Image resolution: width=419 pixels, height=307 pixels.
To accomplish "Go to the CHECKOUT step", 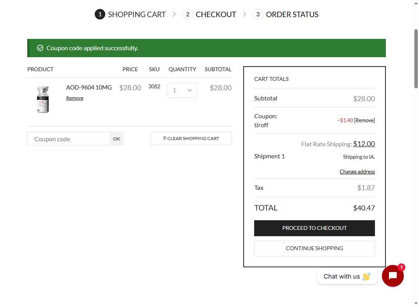I will click(216, 14).
